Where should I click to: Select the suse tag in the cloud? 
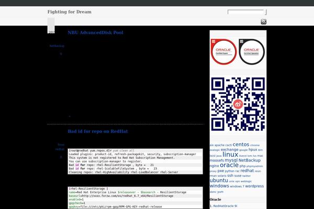click(x=238, y=176)
